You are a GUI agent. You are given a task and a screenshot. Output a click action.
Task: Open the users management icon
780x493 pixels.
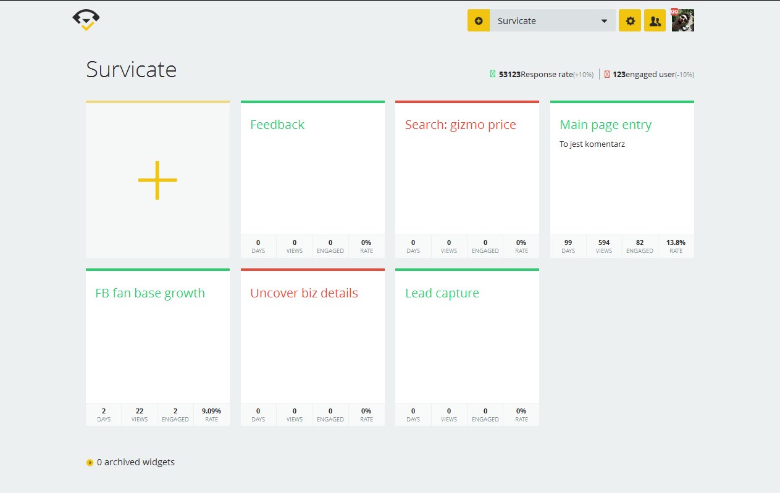point(655,20)
